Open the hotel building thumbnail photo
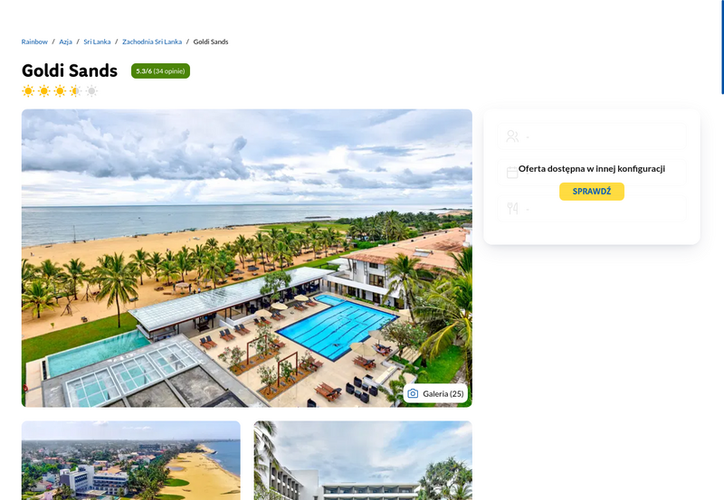This screenshot has width=724, height=500. [363, 460]
